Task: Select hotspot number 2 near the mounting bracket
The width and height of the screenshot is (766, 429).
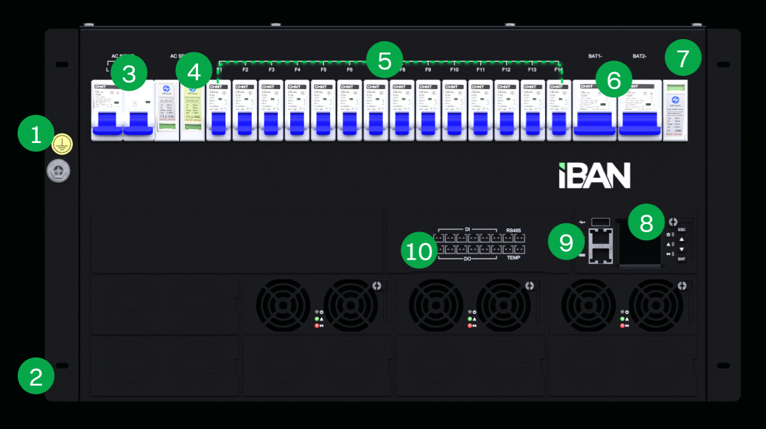Action: (35, 377)
